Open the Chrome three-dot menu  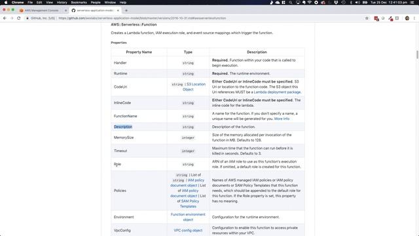(414, 18)
